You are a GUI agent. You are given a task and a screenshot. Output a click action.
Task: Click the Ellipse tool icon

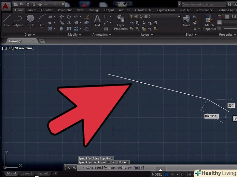[x=50, y=23]
